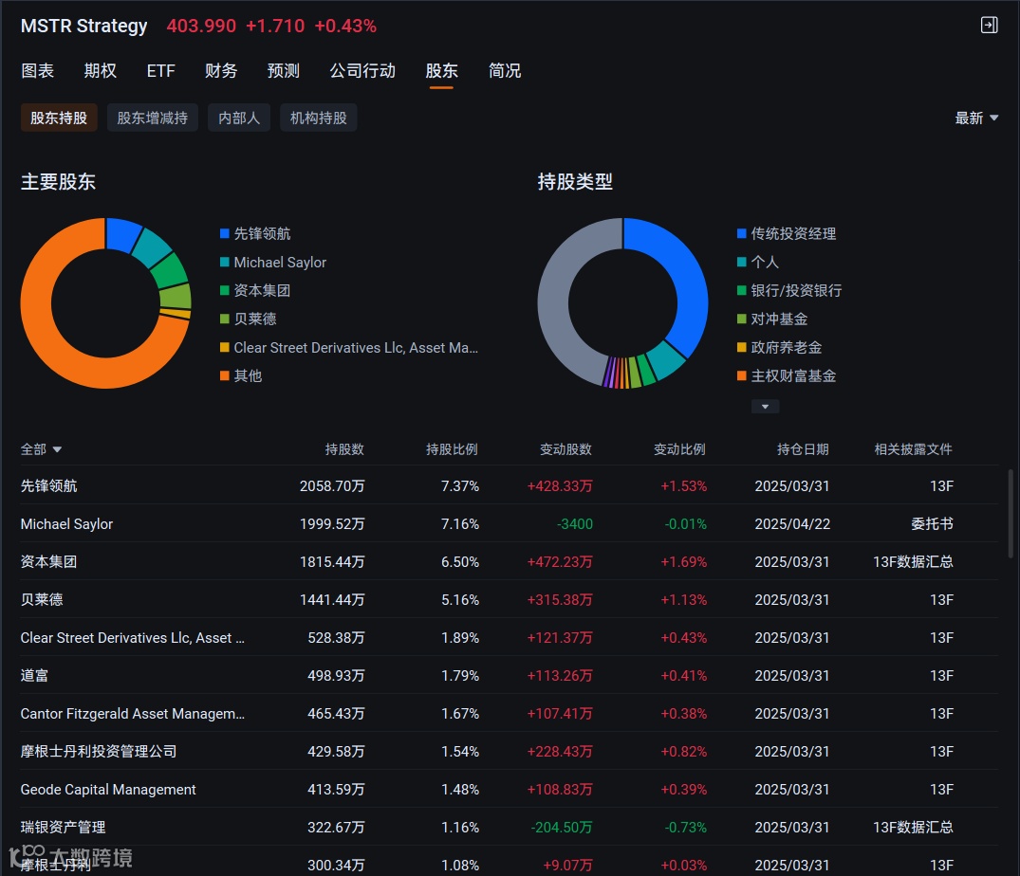
Task: Click the orange 其他 segment of 主要股东 donut
Action: pos(46,338)
